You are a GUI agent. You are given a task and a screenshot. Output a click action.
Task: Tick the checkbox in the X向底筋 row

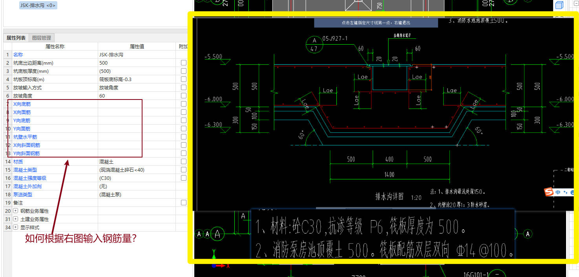coord(183,104)
